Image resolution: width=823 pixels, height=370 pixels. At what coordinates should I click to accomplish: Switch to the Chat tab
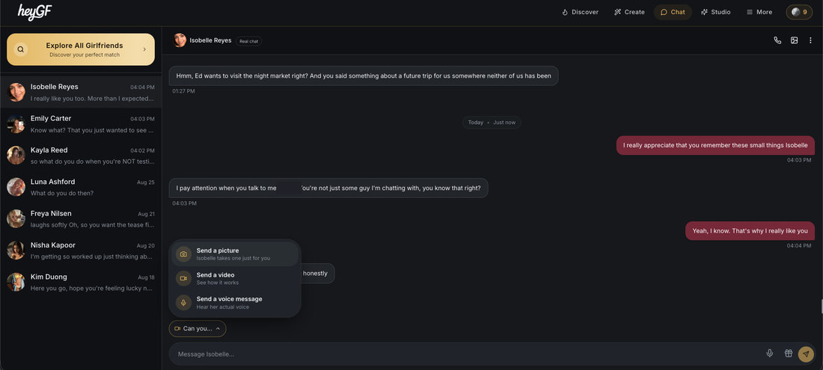[x=673, y=12]
